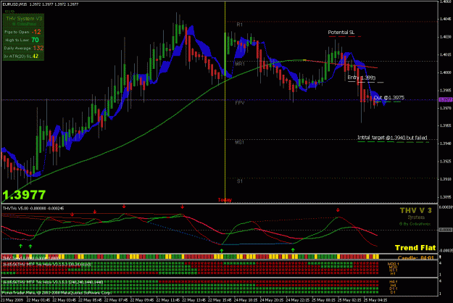Screen dimensions: 453x303
Task: Click 'Initial target @1.3940 but failed' note
Action: pyautogui.click(x=392, y=138)
